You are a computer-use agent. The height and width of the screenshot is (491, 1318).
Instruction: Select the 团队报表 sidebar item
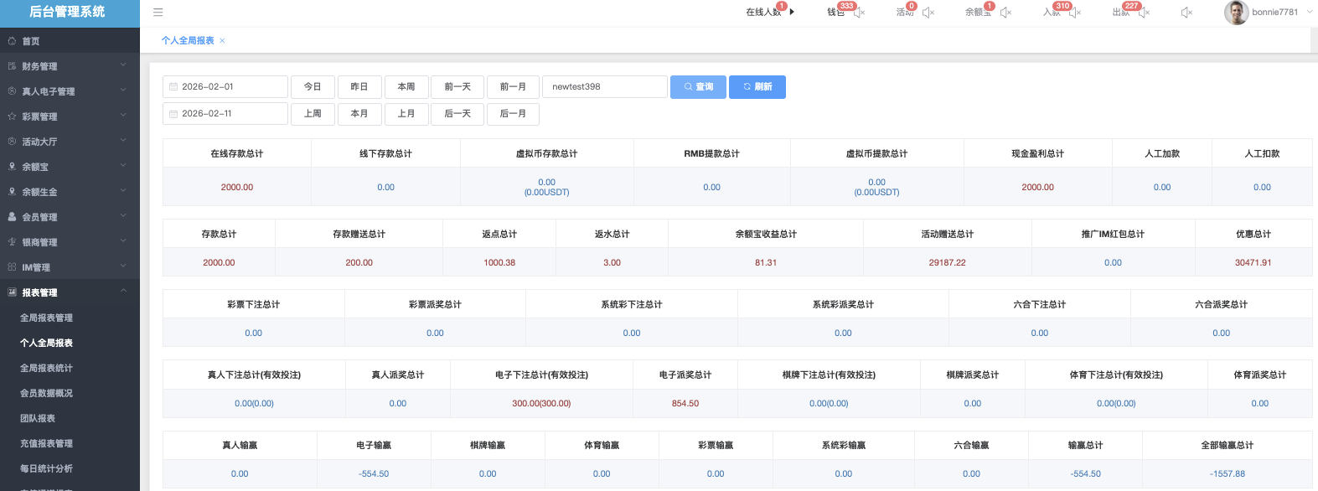pos(38,418)
